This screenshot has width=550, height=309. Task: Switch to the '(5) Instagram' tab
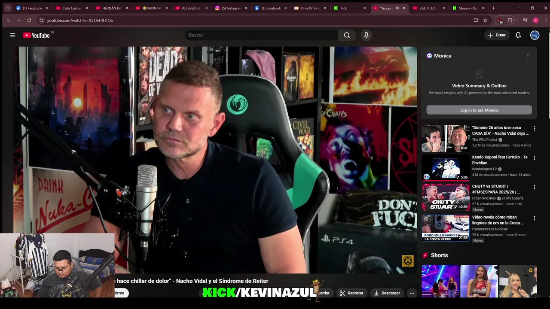tap(231, 8)
